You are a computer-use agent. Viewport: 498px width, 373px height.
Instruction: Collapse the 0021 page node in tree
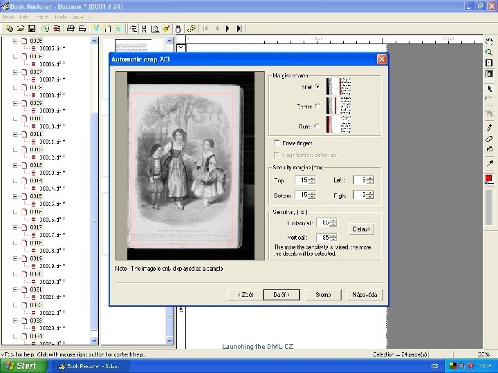pos(15,289)
